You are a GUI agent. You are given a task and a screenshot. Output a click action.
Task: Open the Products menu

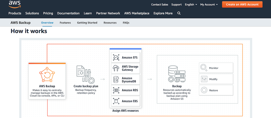(15, 13)
